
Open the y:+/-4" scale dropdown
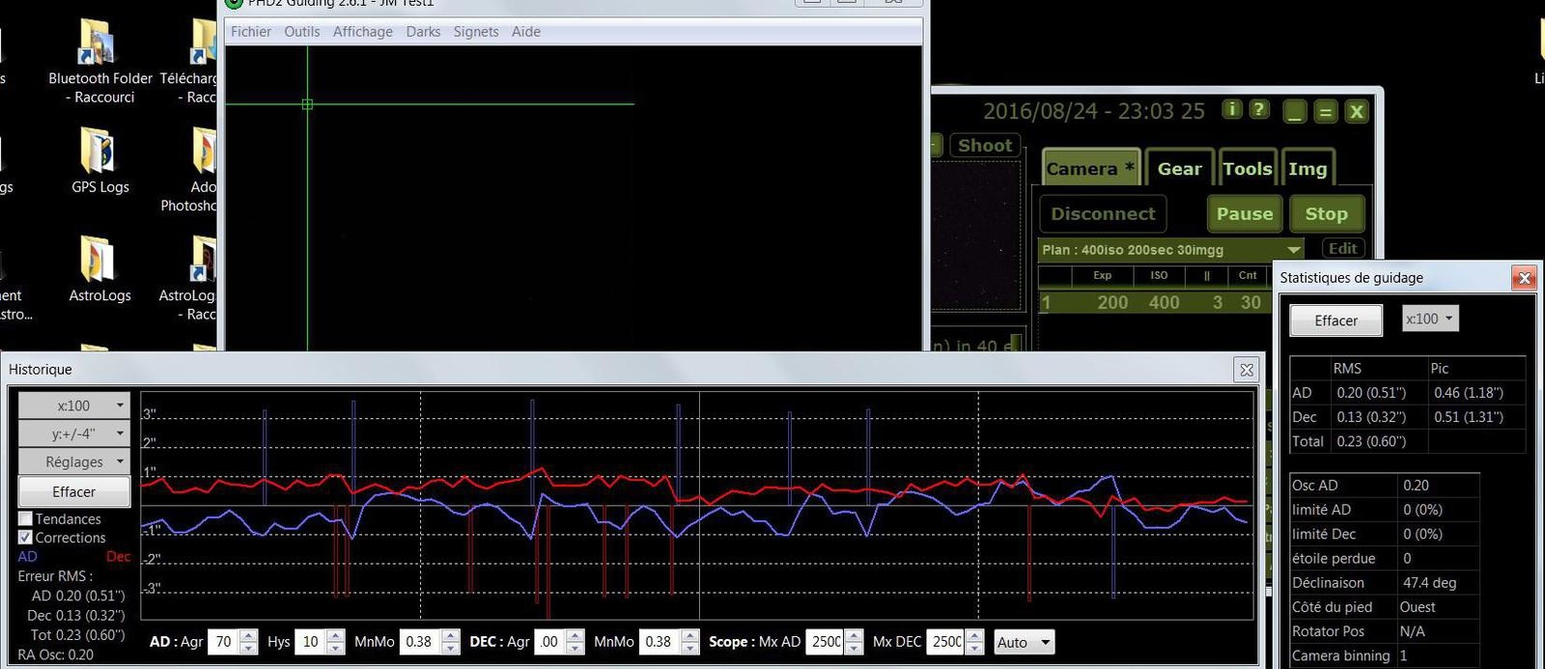pos(73,433)
